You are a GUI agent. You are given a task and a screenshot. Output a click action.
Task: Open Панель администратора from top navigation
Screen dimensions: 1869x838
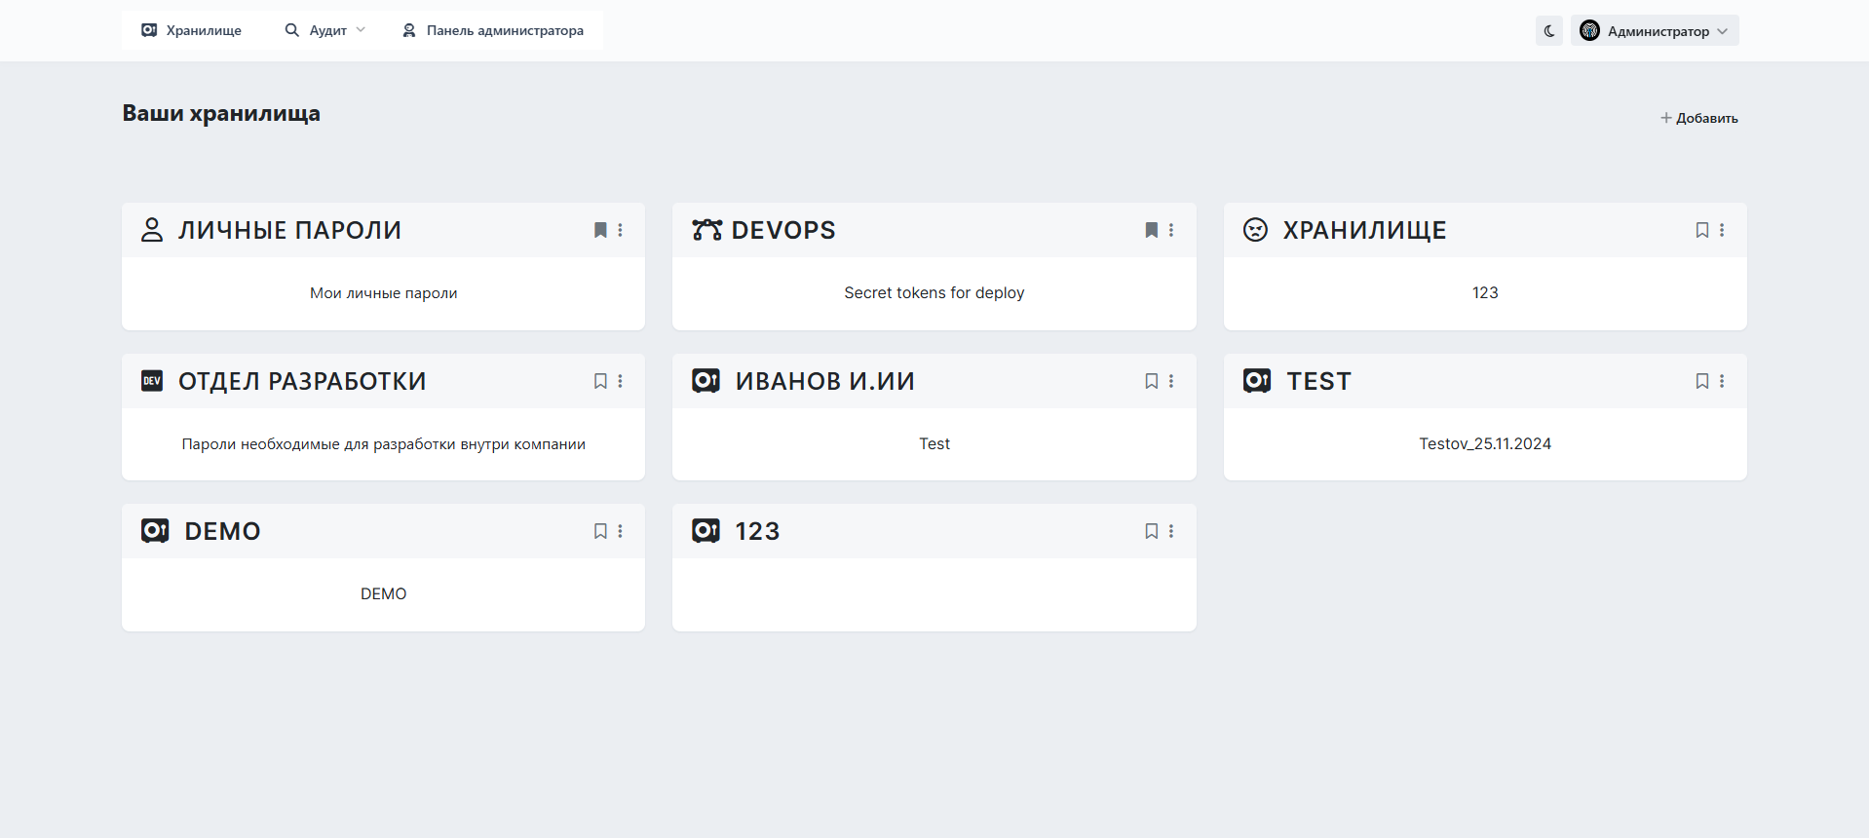pos(493,30)
